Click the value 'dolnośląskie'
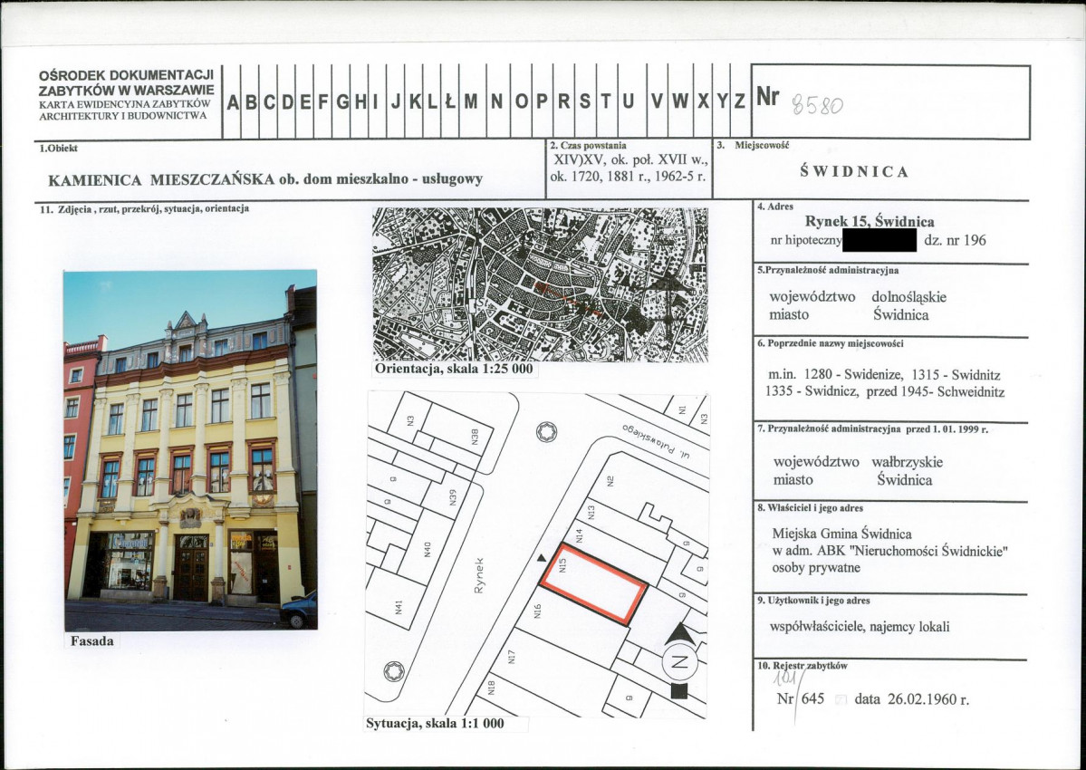The image size is (1086, 770). coord(908,297)
